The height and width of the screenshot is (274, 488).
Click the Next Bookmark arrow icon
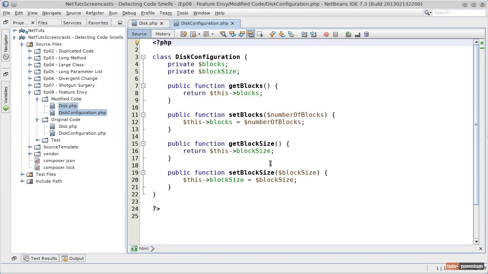(282, 34)
